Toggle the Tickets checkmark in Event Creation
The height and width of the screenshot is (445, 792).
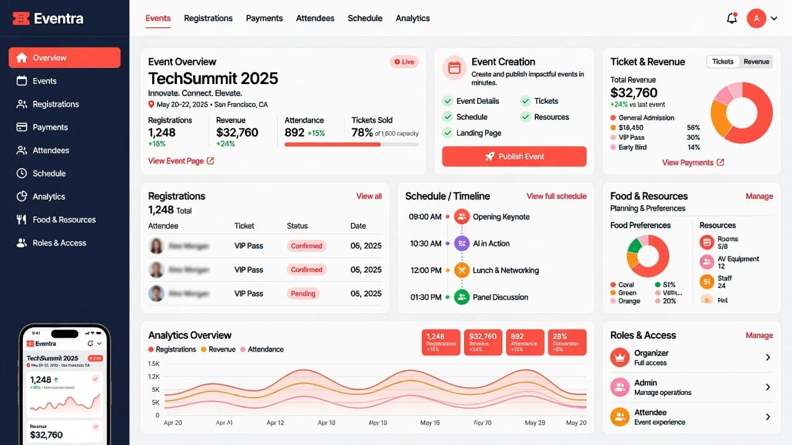click(525, 101)
